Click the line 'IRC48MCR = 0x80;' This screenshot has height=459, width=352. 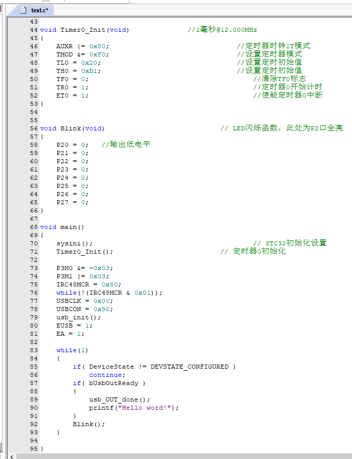tap(89, 284)
